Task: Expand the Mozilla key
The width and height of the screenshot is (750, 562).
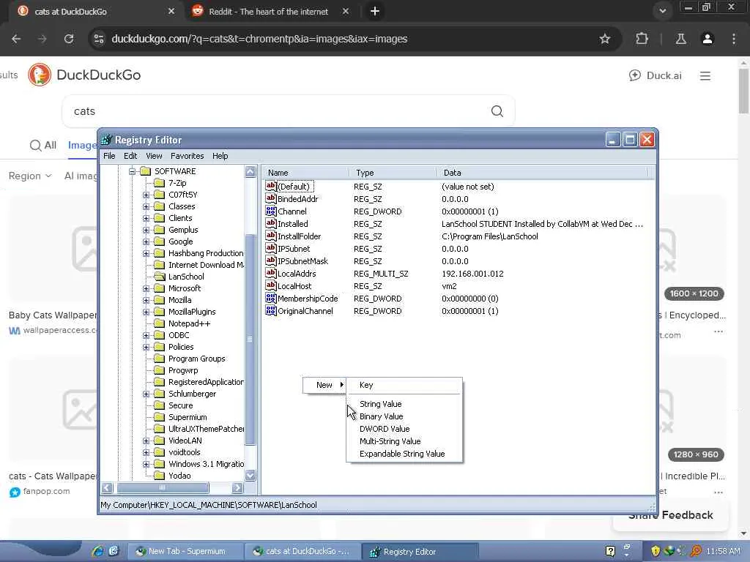Action: [146, 300]
